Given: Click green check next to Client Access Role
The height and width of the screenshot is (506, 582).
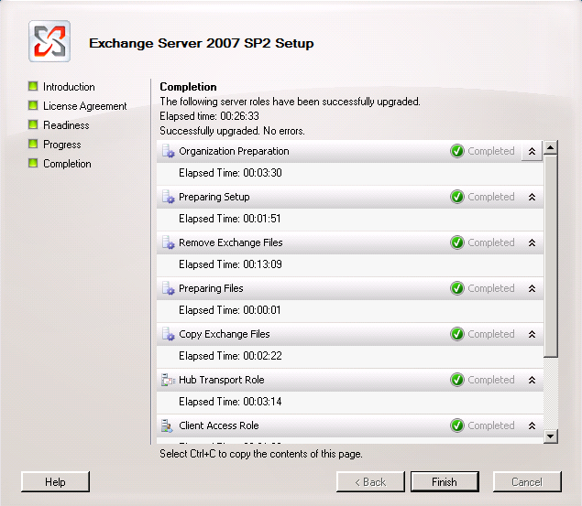Looking at the screenshot, I should [457, 425].
